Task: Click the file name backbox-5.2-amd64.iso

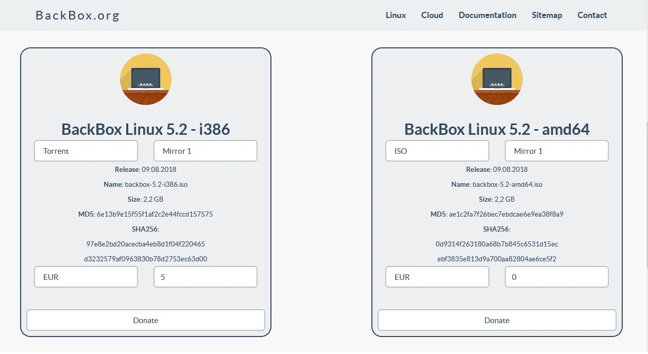Action: click(507, 184)
